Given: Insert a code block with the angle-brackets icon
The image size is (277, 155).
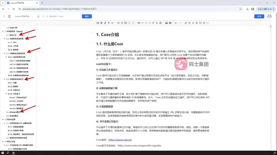Looking at the screenshot, I should 150,23.
